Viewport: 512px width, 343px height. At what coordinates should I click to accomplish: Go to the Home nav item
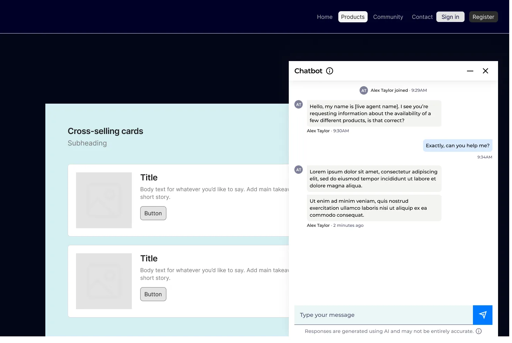pos(325,17)
